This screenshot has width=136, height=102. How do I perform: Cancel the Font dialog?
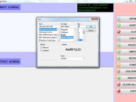coord(91,30)
